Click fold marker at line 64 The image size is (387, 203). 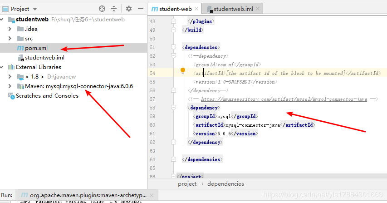pos(173,159)
